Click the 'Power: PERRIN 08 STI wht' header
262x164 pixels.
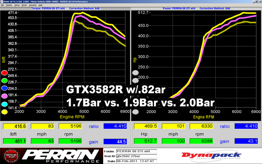[179, 8]
